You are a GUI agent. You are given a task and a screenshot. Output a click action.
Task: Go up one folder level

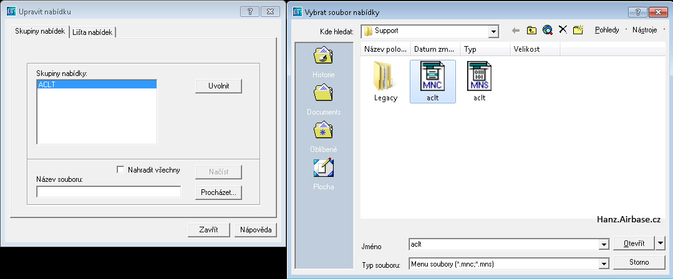click(531, 30)
